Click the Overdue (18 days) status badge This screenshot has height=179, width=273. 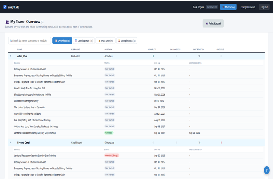[x=112, y=156]
